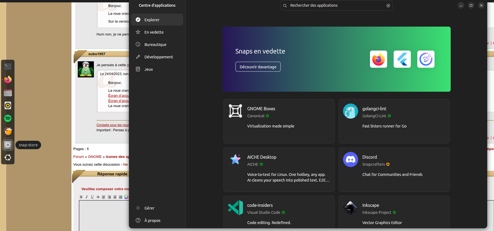Click the Gérer grid icon

click(x=138, y=208)
